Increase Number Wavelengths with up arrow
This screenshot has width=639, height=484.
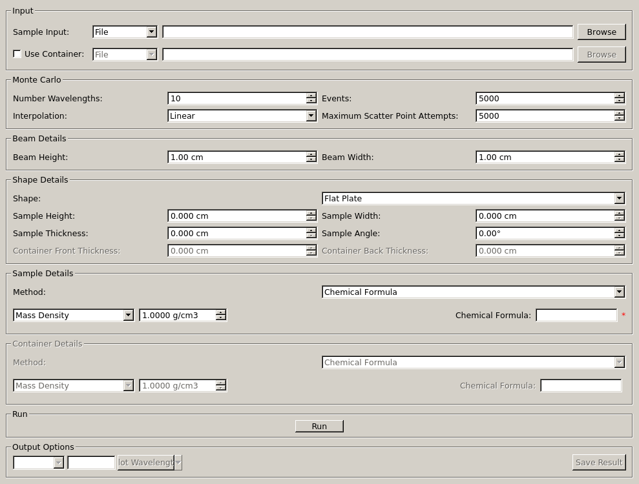pos(311,96)
